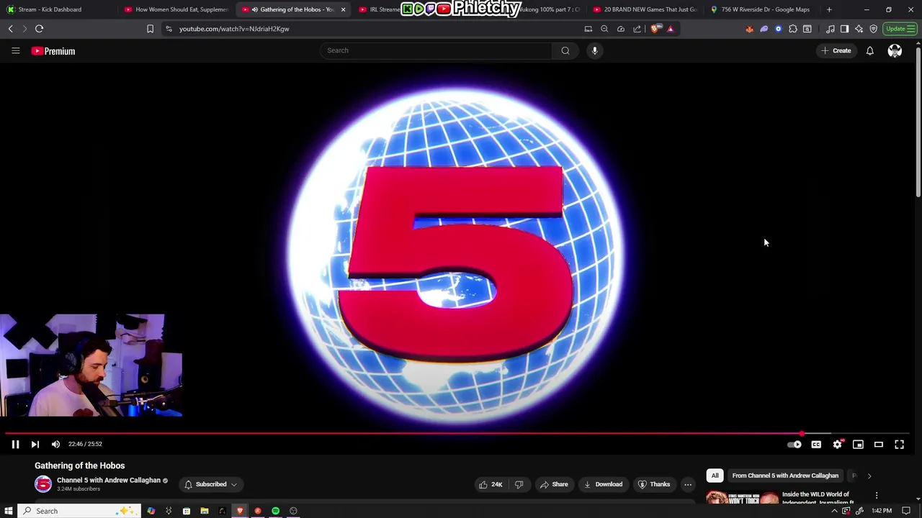Open Brave Shields lion icon
The image size is (922, 518).
click(655, 29)
